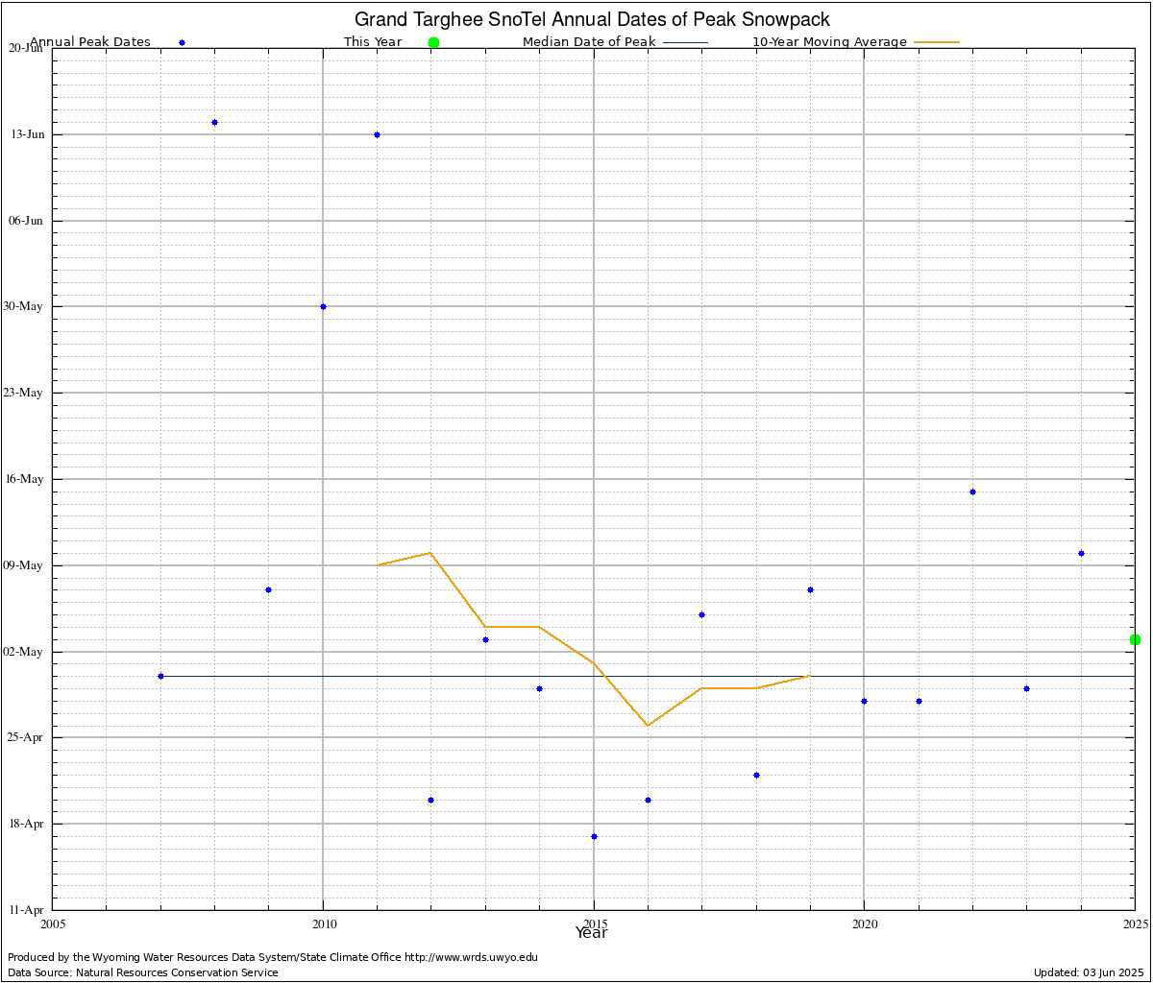
Task: Click the 10-Year Moving Average legend label
Action: (829, 42)
